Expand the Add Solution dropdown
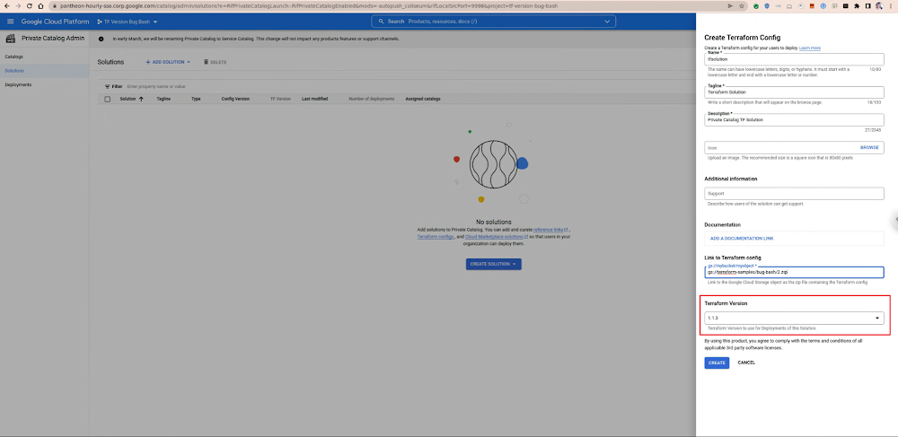Screen dimensions: 898x437 click(169, 62)
